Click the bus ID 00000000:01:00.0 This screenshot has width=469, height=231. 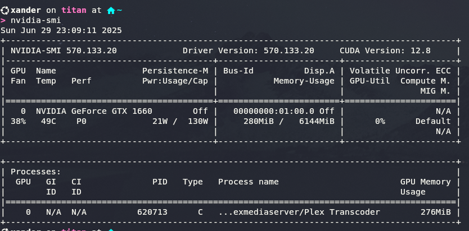click(274, 112)
